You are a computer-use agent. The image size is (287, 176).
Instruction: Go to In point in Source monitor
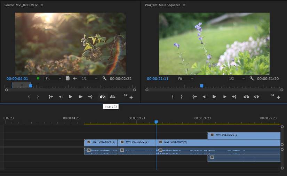pos(51,97)
